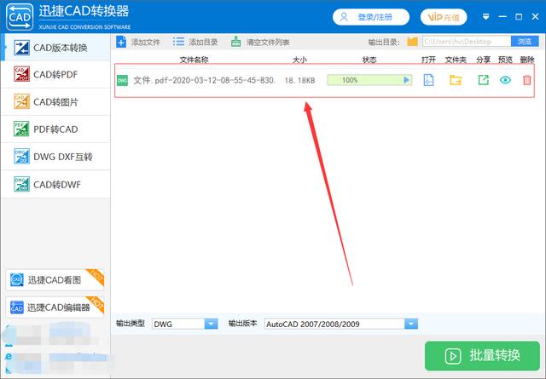This screenshot has height=379, width=546.
Task: Open the 输出类型 DWG dropdown
Action: pyautogui.click(x=184, y=324)
